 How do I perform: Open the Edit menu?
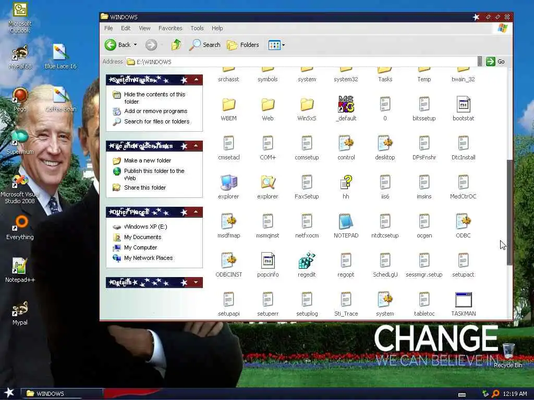126,28
